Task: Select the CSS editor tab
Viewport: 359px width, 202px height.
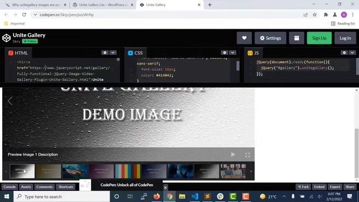Action: click(x=135, y=53)
